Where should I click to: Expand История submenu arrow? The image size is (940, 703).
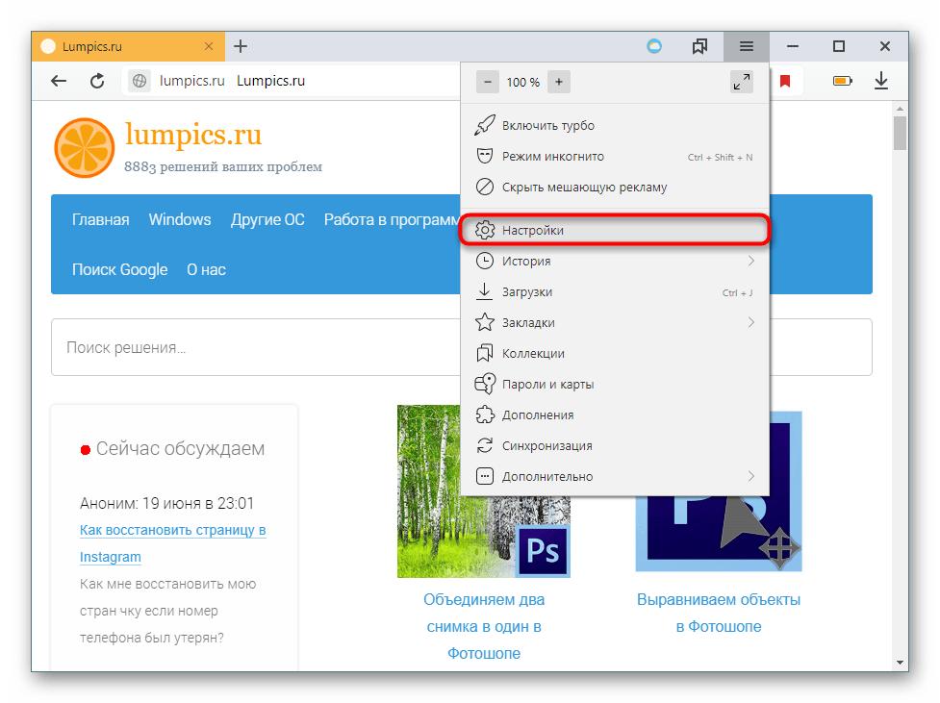coord(751,261)
